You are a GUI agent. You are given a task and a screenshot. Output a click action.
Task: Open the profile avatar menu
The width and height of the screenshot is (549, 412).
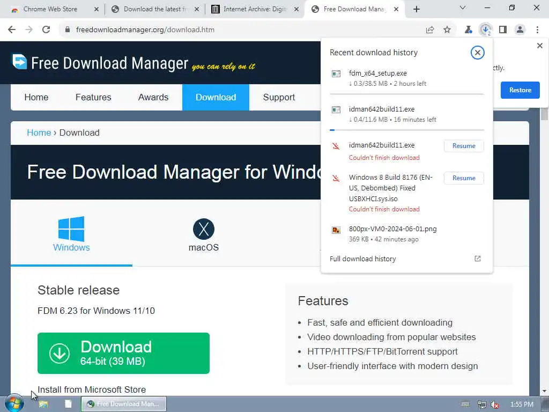(520, 30)
